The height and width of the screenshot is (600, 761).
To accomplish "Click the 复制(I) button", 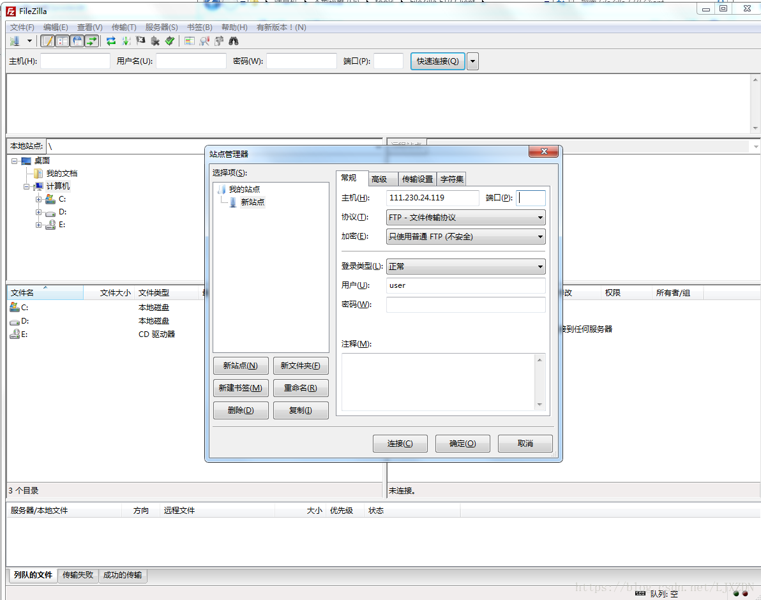I will pyautogui.click(x=301, y=410).
